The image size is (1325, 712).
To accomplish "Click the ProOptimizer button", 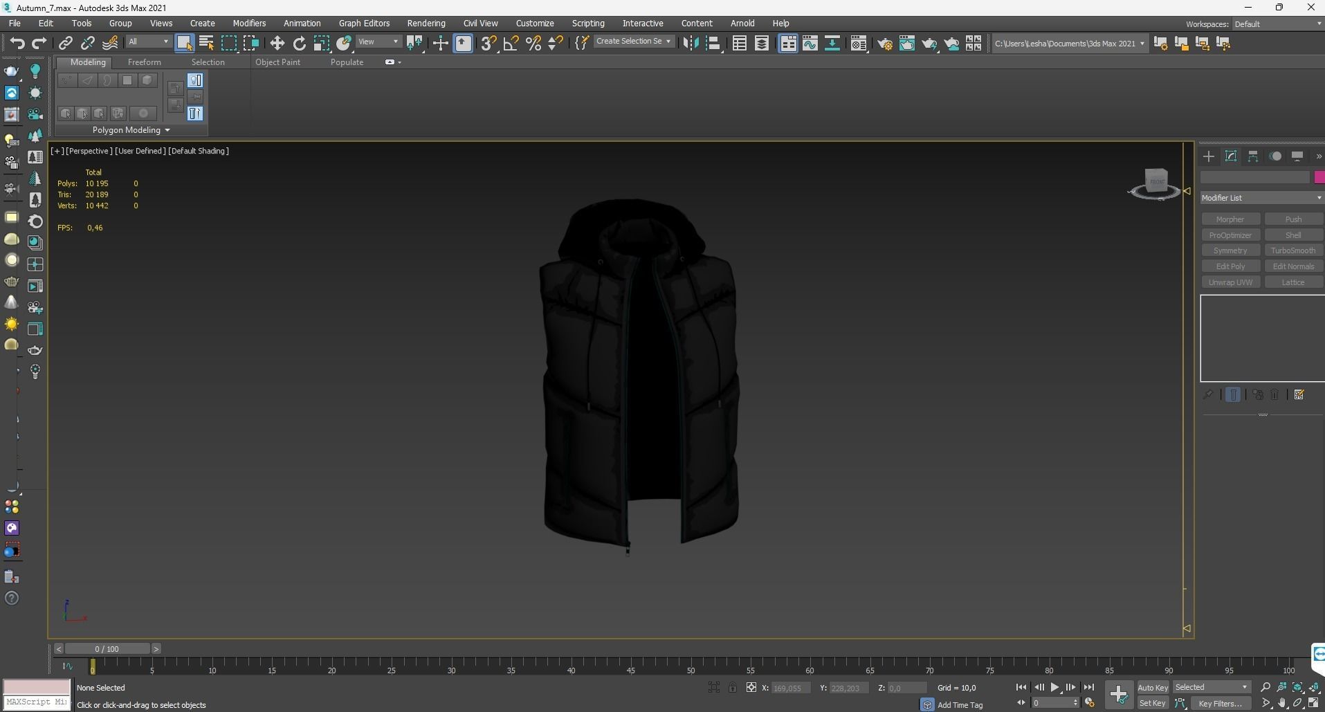I will [1230, 235].
